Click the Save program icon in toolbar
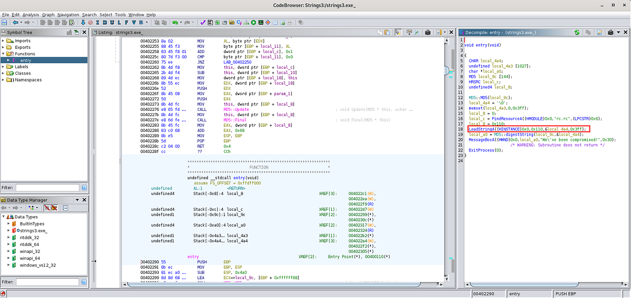The height and width of the screenshot is (298, 631). coord(4,23)
